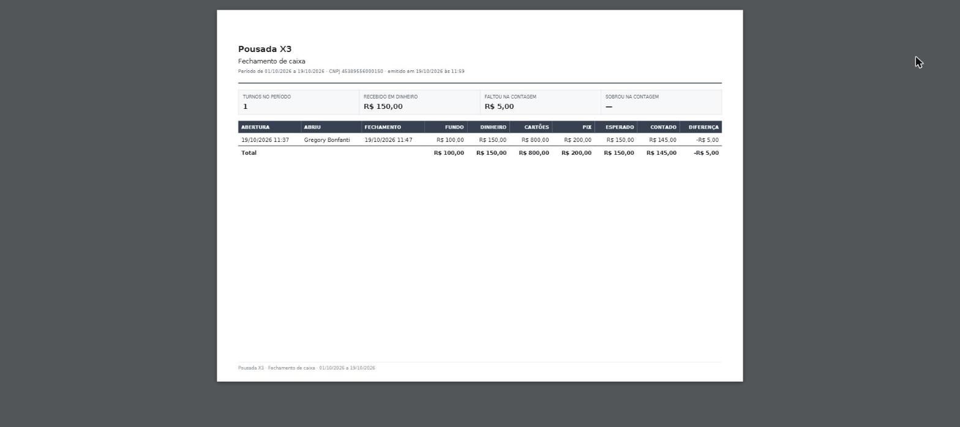Click the "FALTOU NA CONTAGEM" summary label
Image resolution: width=960 pixels, height=427 pixels.
click(510, 97)
